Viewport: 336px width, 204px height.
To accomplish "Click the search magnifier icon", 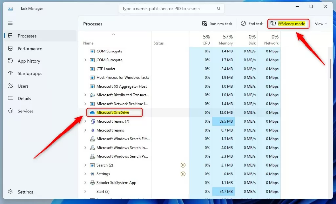I will point(219,9).
